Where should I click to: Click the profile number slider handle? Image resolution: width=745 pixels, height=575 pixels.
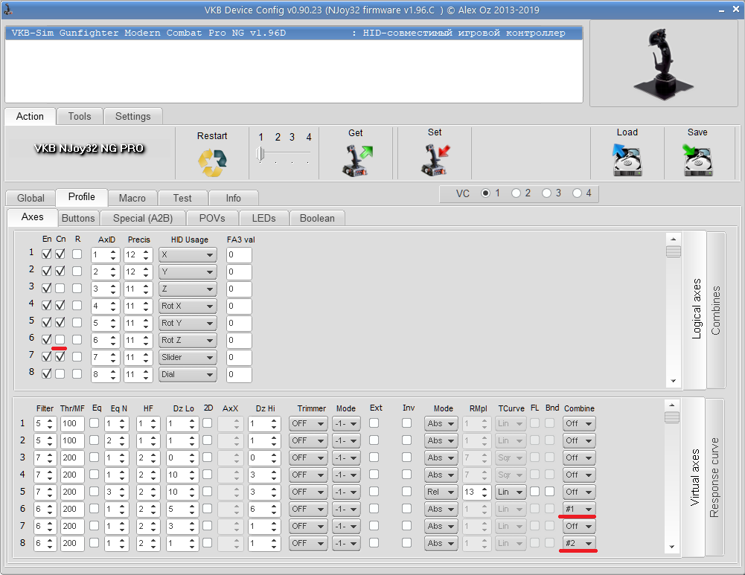coord(260,153)
